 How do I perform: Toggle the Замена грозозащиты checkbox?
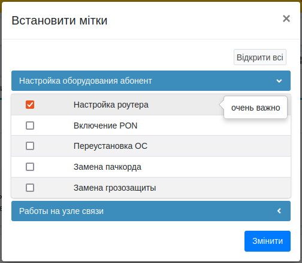(30, 188)
